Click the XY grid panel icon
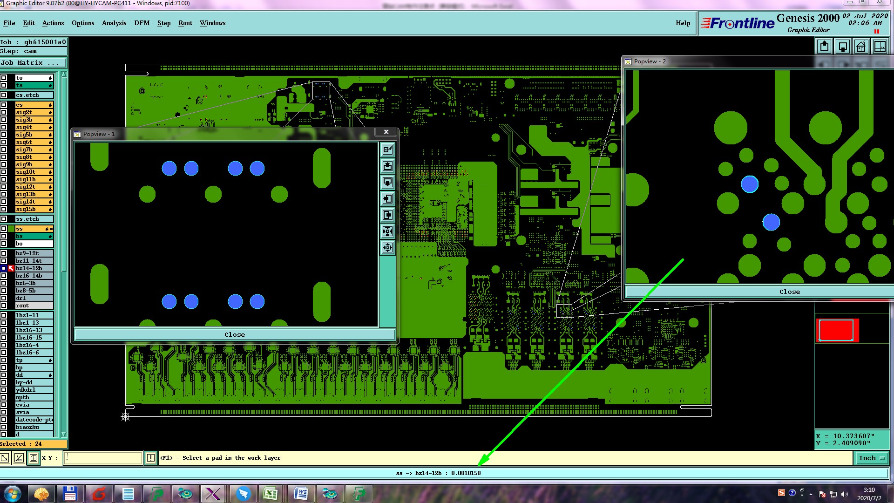The image size is (894, 503). (x=880, y=47)
